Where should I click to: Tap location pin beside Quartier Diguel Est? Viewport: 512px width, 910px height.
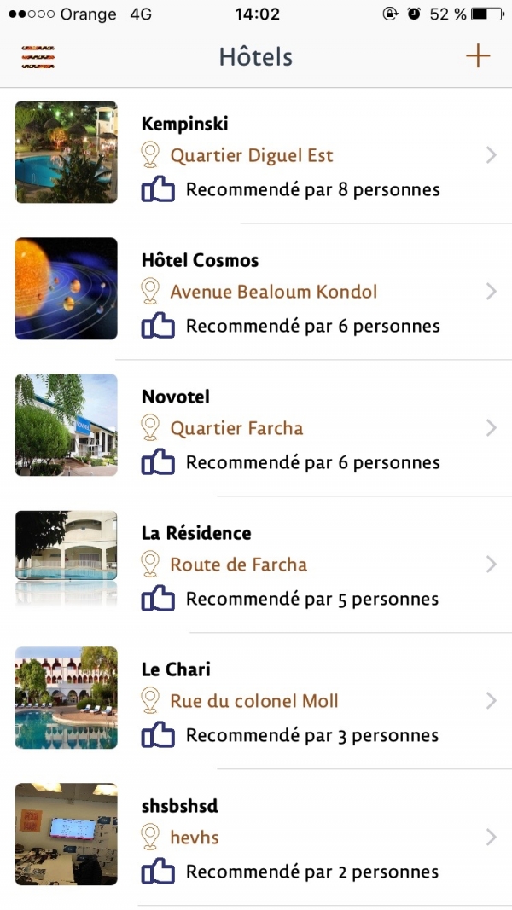click(x=151, y=155)
